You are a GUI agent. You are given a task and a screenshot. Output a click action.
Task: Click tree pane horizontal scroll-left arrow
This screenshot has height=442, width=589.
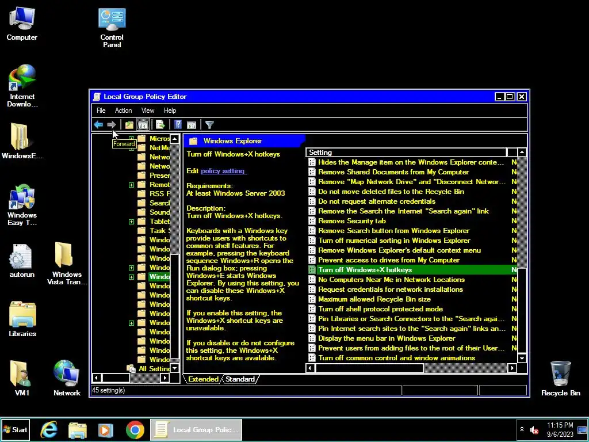click(x=97, y=378)
